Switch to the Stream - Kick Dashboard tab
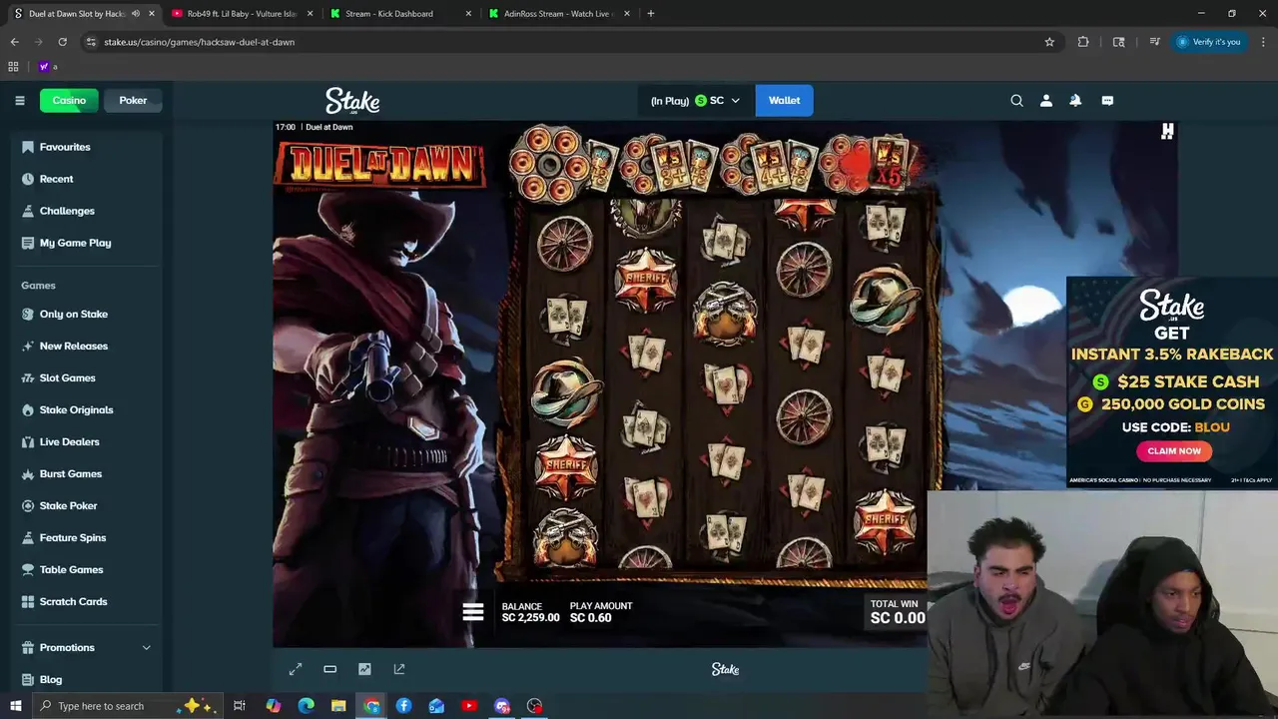This screenshot has width=1278, height=719. tap(399, 14)
